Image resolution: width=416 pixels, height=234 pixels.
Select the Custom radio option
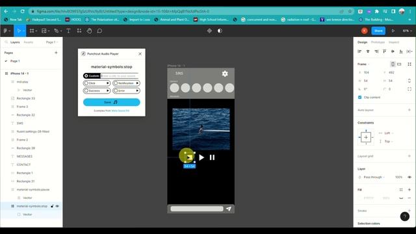coord(86,76)
